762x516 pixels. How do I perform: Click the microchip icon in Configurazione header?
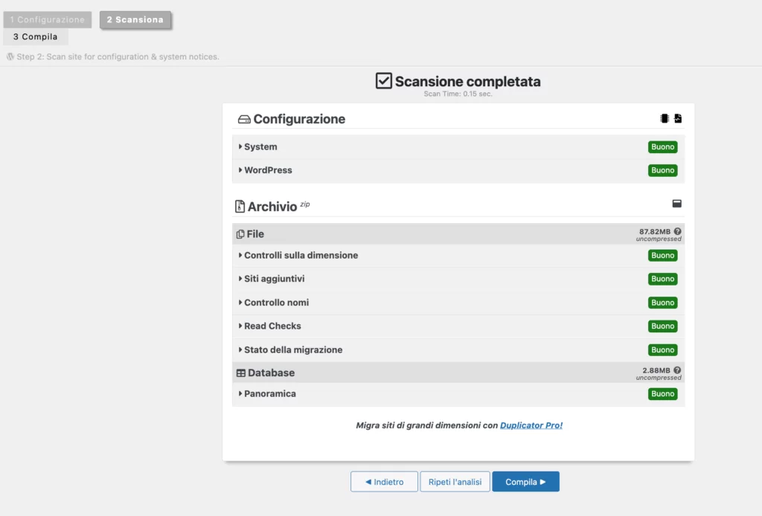(665, 119)
